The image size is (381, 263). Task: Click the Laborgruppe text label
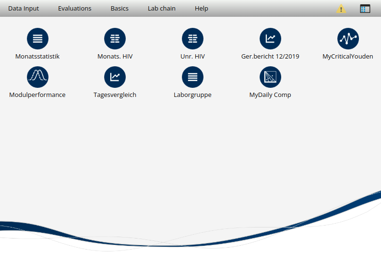tap(192, 95)
